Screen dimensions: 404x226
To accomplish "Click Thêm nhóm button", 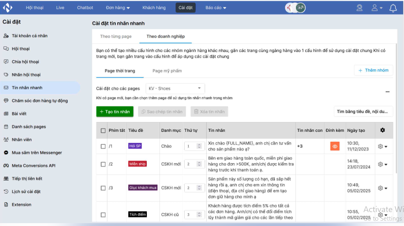I will click(x=373, y=70).
